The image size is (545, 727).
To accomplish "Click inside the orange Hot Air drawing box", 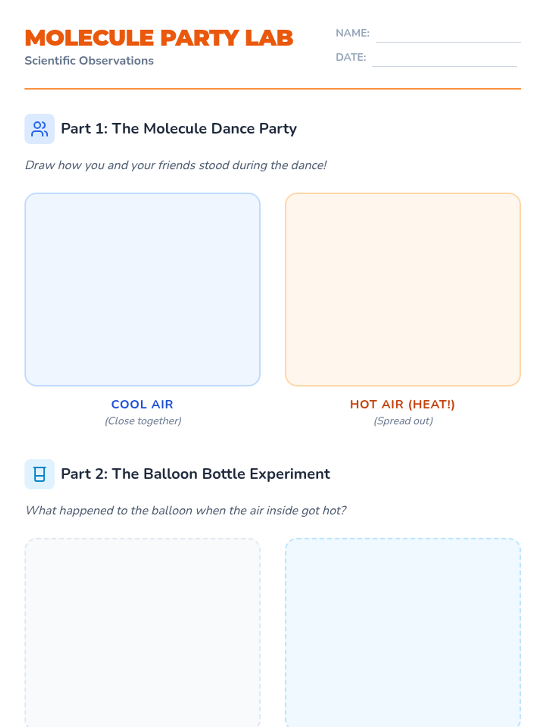I will (x=403, y=289).
